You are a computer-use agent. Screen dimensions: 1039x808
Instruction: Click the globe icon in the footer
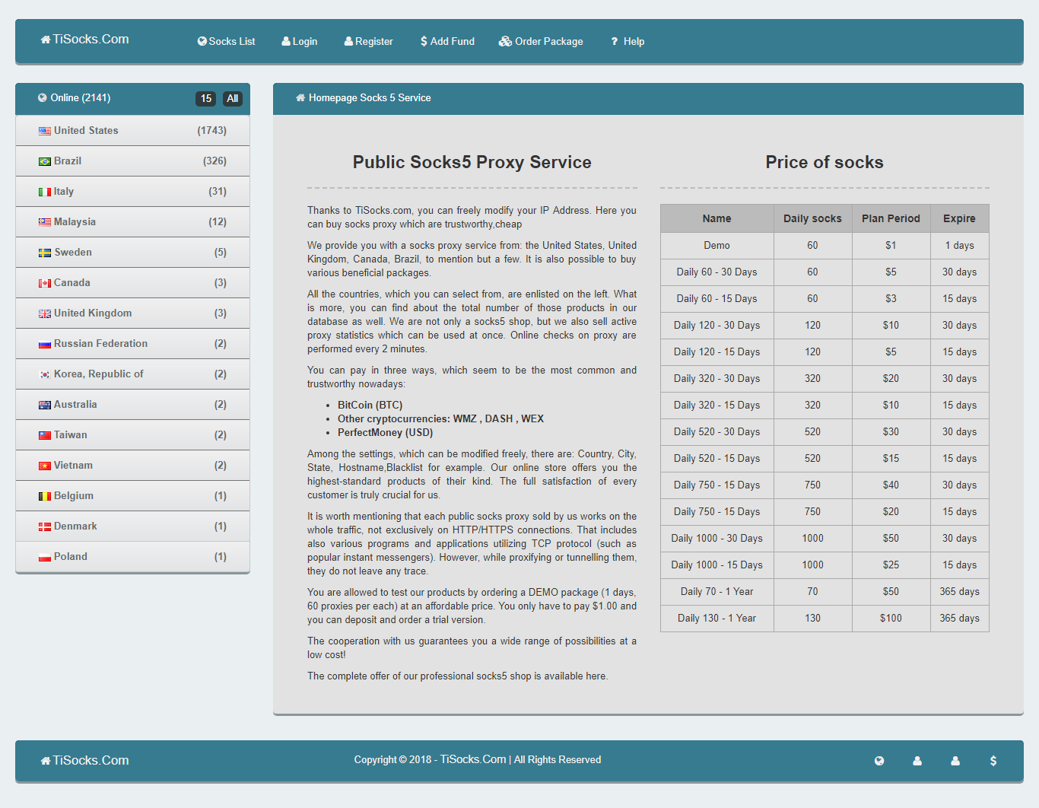point(879,761)
